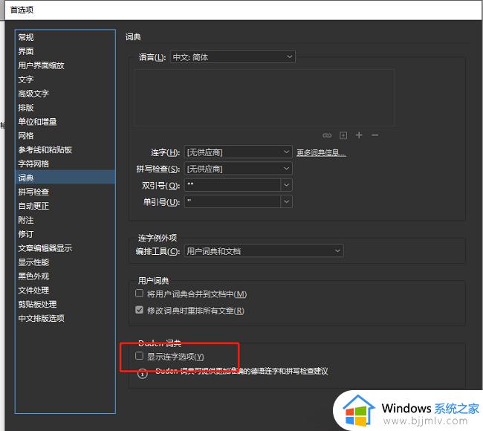Screen dimensions: 483x431
Task: Switch to 排版 preferences
Action: click(65, 108)
